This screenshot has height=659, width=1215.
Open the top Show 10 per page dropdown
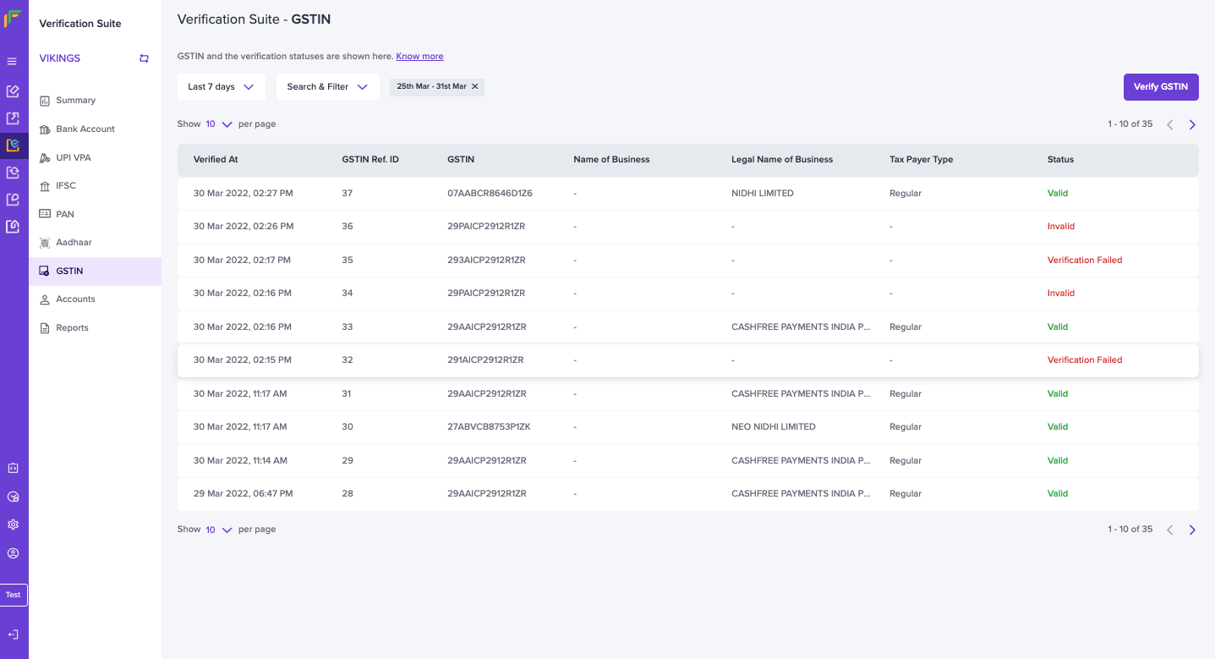[x=218, y=124]
